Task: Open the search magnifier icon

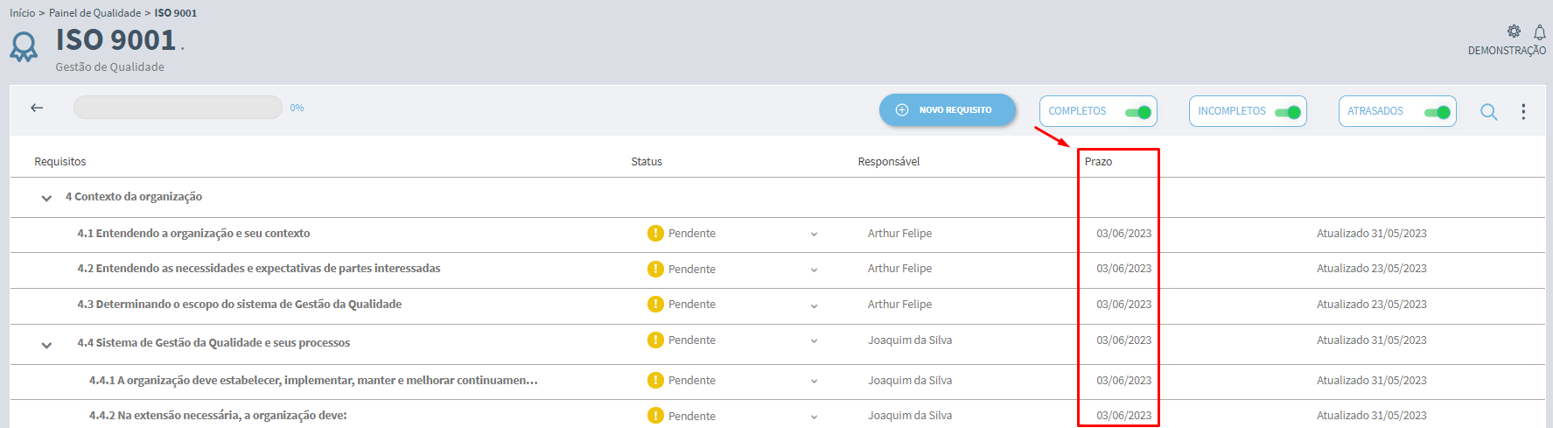Action: pyautogui.click(x=1488, y=112)
